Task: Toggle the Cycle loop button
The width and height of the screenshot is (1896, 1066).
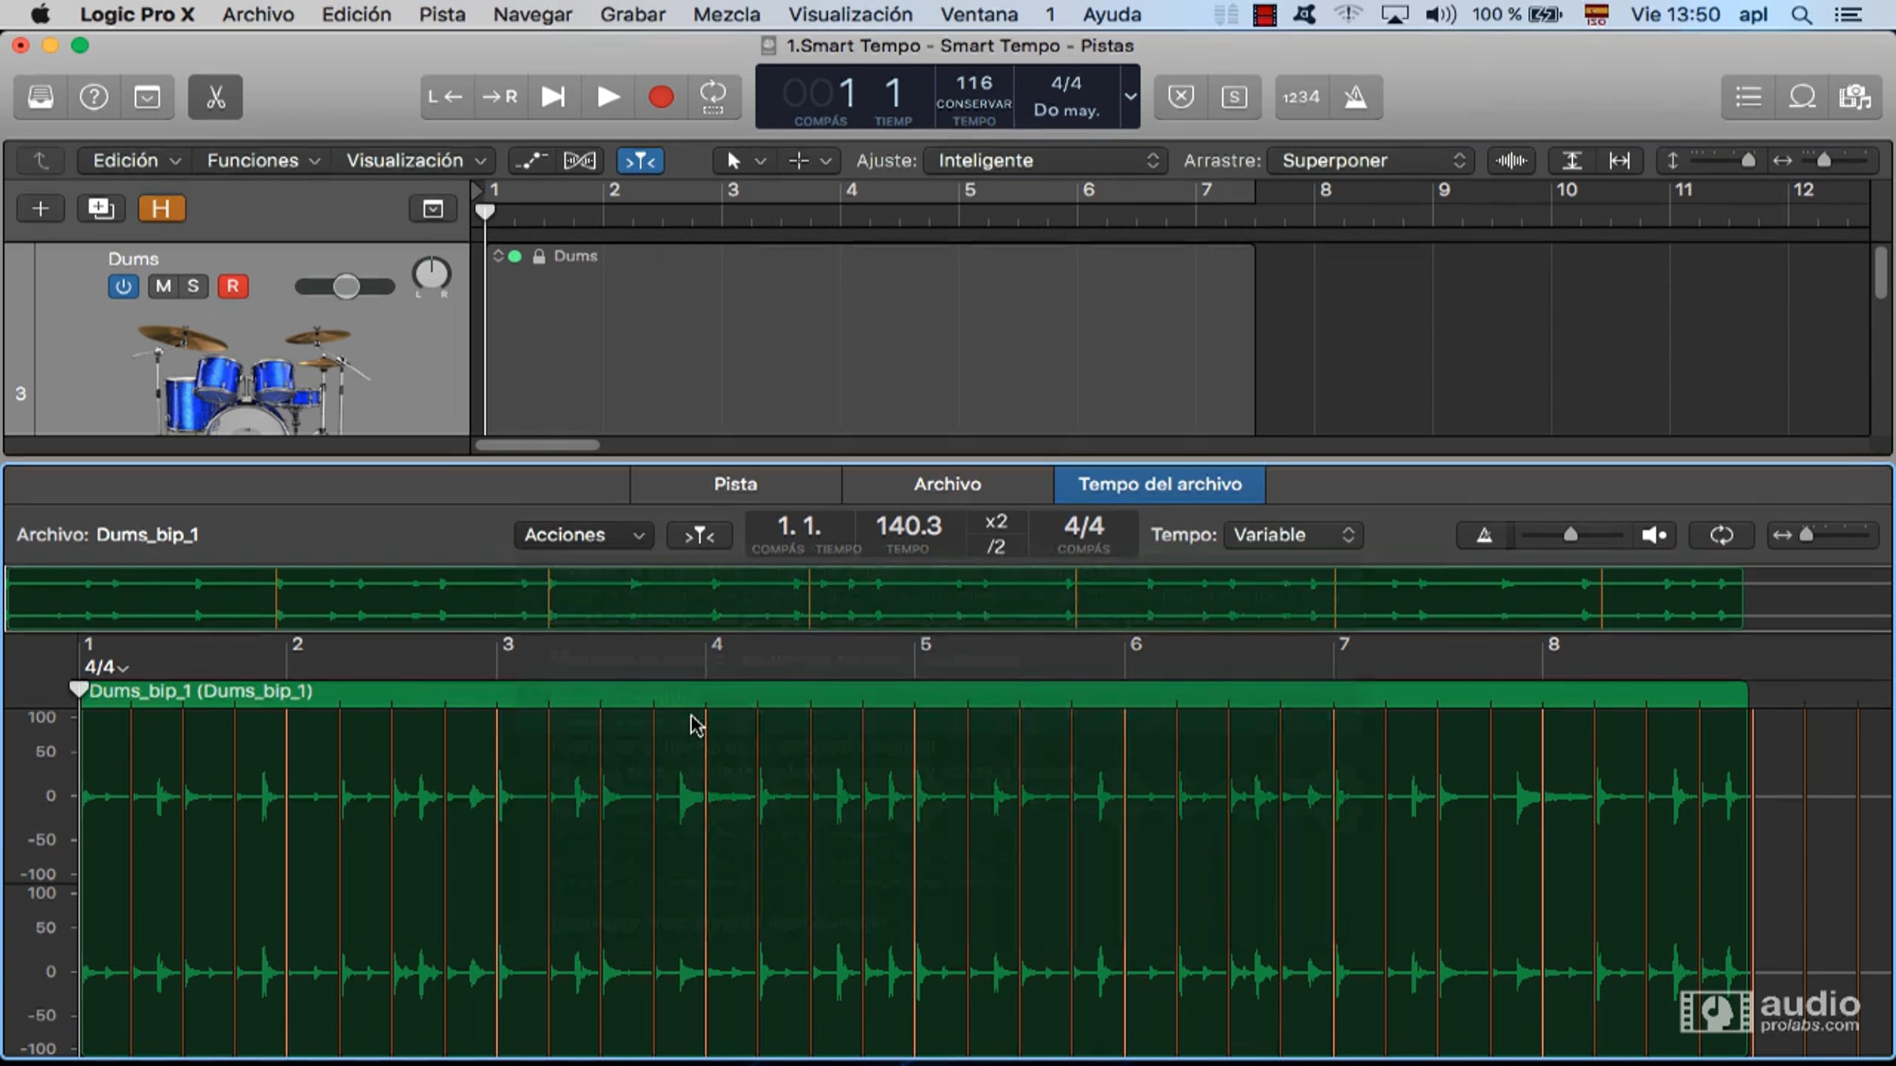Action: (713, 97)
